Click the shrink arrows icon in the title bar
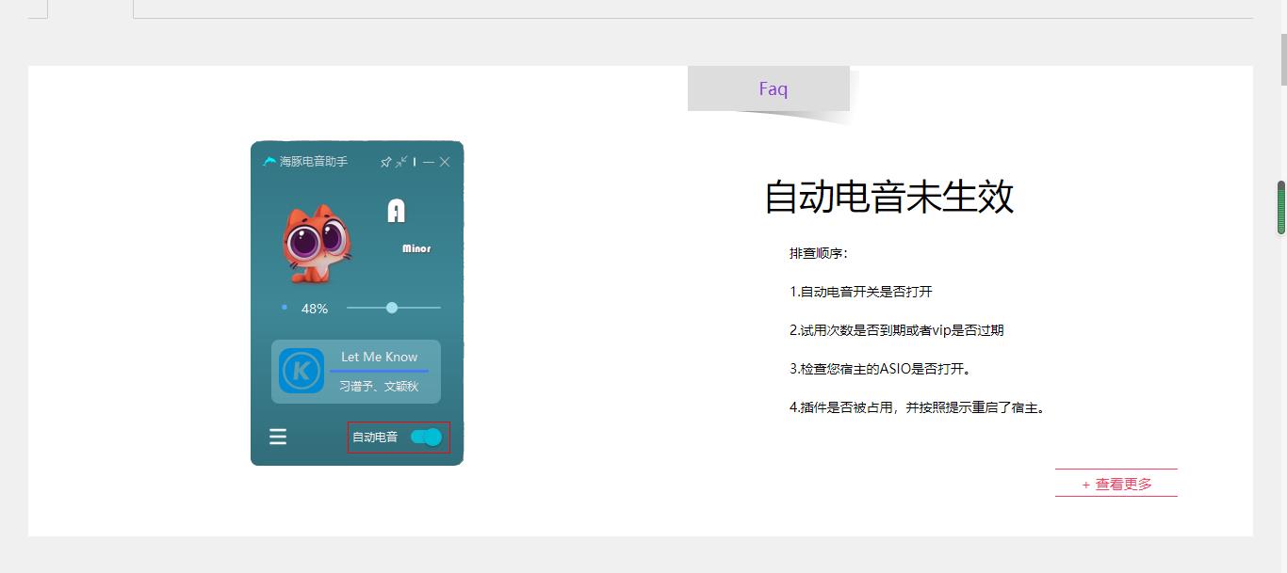 (401, 162)
